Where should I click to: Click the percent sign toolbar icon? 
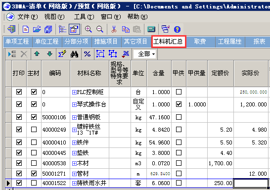[88, 54]
